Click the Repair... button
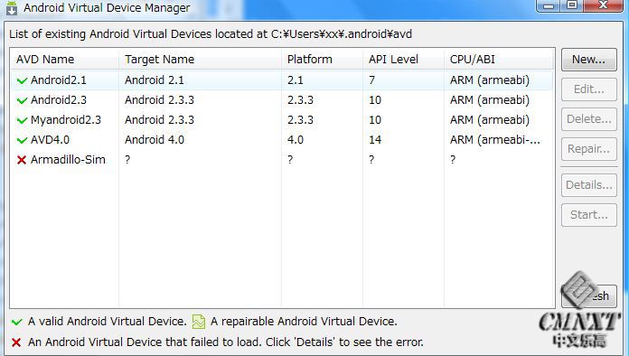The width and height of the screenshot is (629, 356). [x=588, y=149]
